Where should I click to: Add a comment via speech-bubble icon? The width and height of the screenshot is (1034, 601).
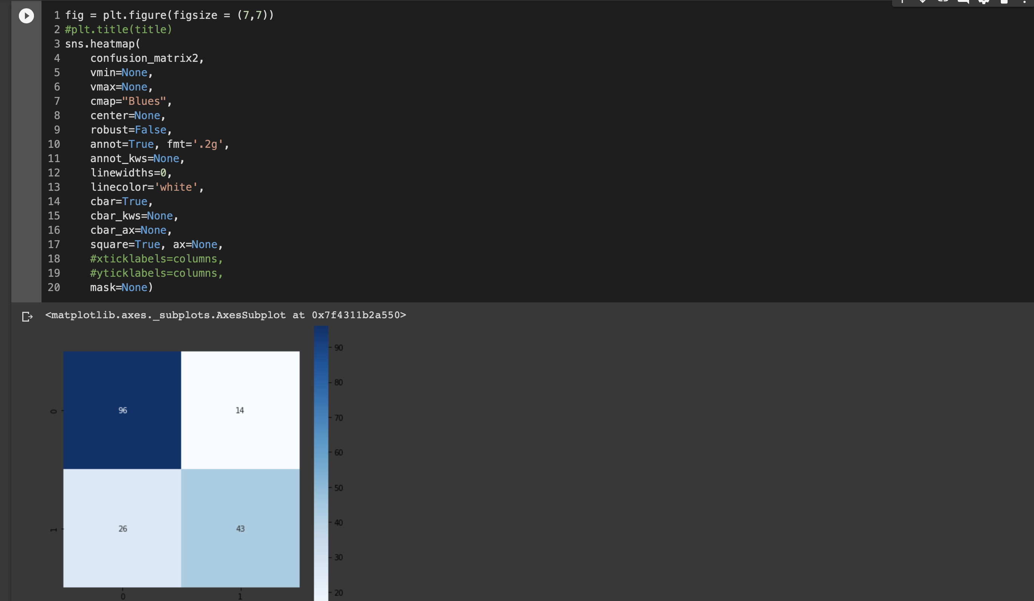click(x=963, y=2)
